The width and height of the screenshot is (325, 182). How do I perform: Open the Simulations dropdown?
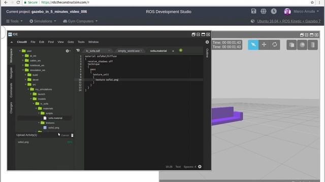pyautogui.click(x=43, y=21)
